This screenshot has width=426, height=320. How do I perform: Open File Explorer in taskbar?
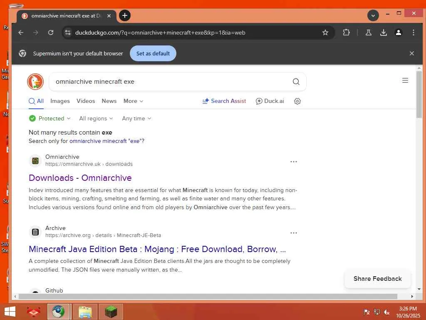(85, 312)
